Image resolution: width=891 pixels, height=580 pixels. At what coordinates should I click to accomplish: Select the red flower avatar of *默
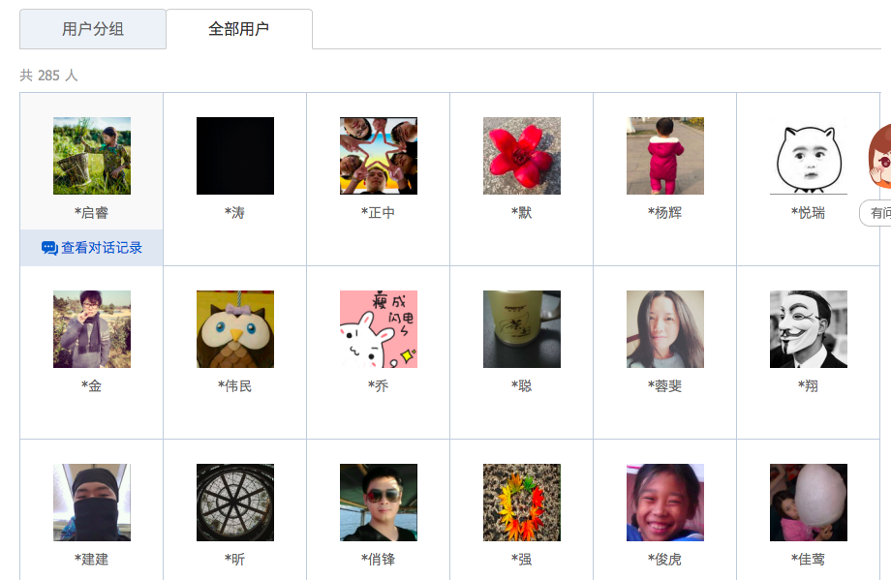point(522,156)
